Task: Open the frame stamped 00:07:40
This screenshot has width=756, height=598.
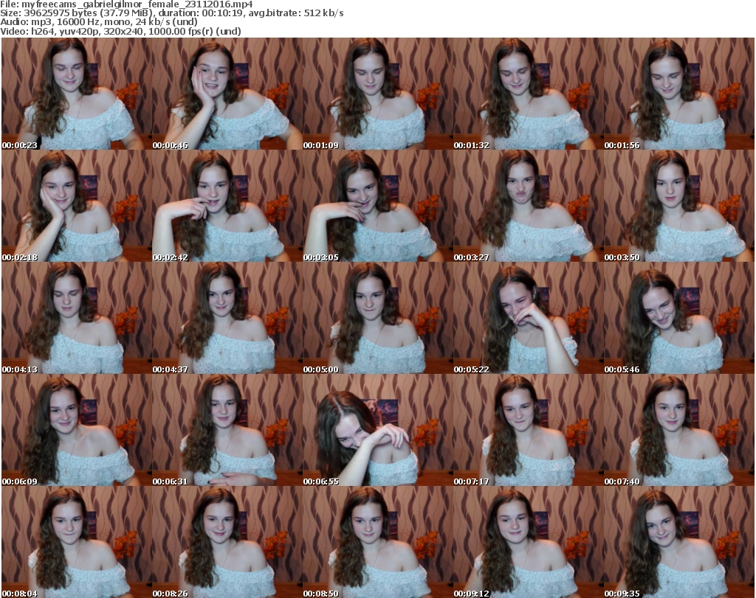Action: coord(678,431)
